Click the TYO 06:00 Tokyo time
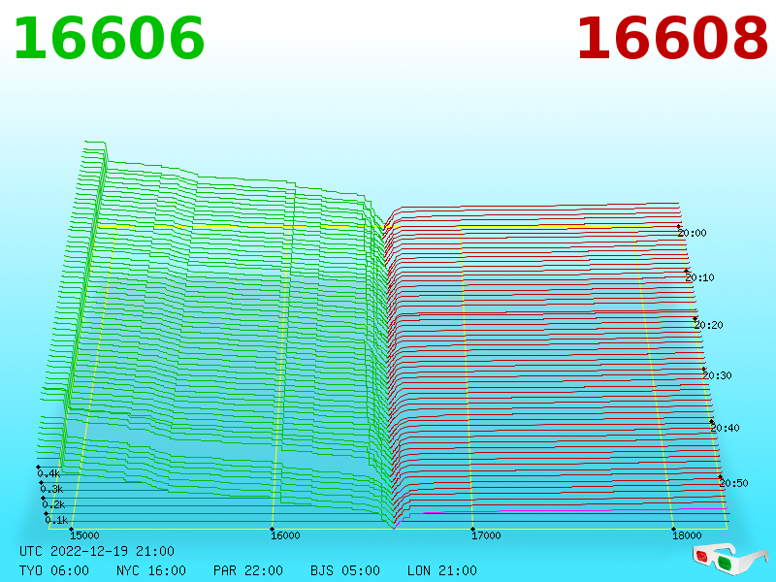776x582 pixels. pos(54,570)
